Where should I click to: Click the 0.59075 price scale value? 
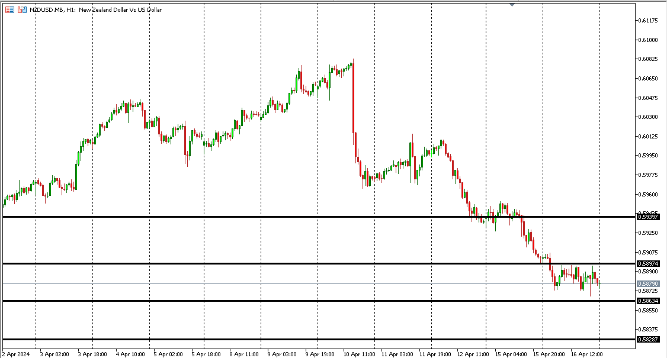[x=648, y=253]
